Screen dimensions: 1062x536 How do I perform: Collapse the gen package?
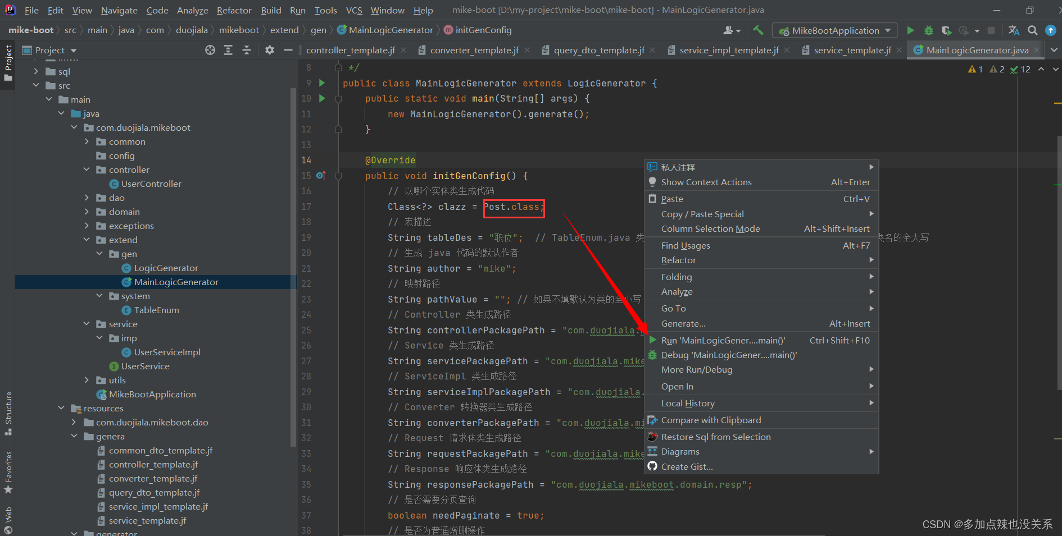click(x=99, y=254)
